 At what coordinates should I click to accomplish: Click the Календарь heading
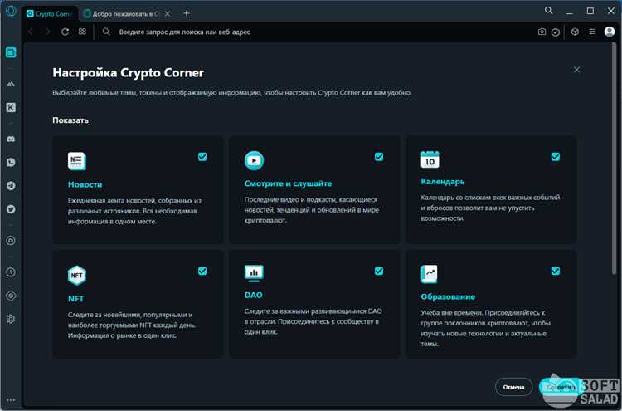(x=443, y=182)
